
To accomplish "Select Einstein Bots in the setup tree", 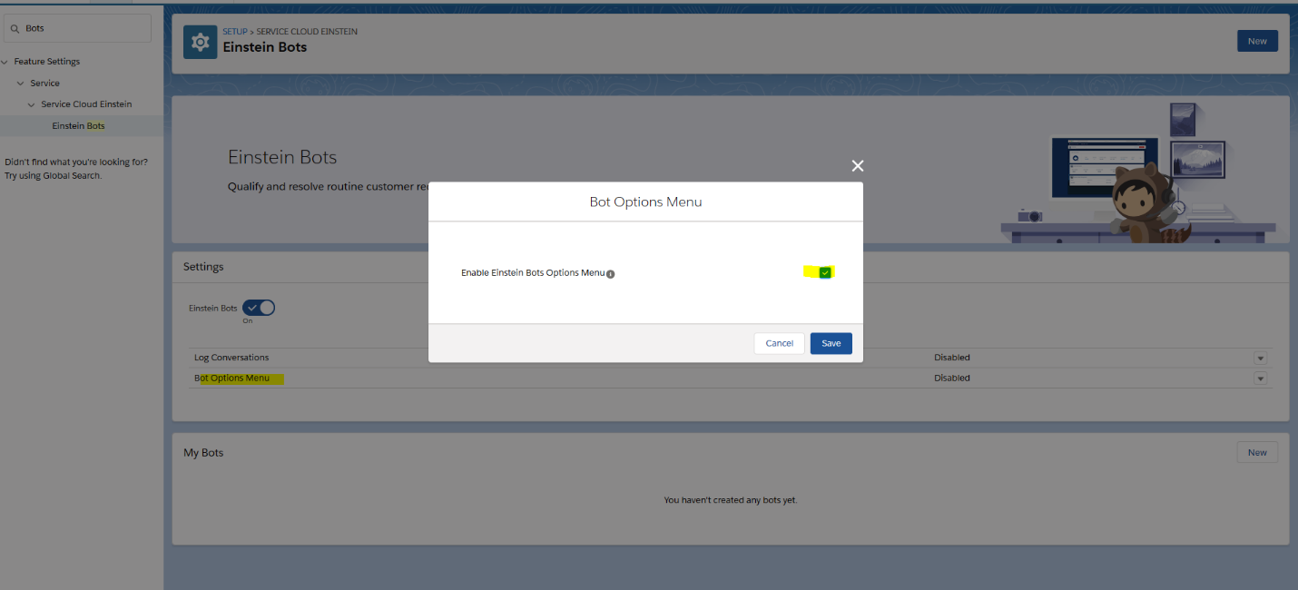I will (x=78, y=126).
